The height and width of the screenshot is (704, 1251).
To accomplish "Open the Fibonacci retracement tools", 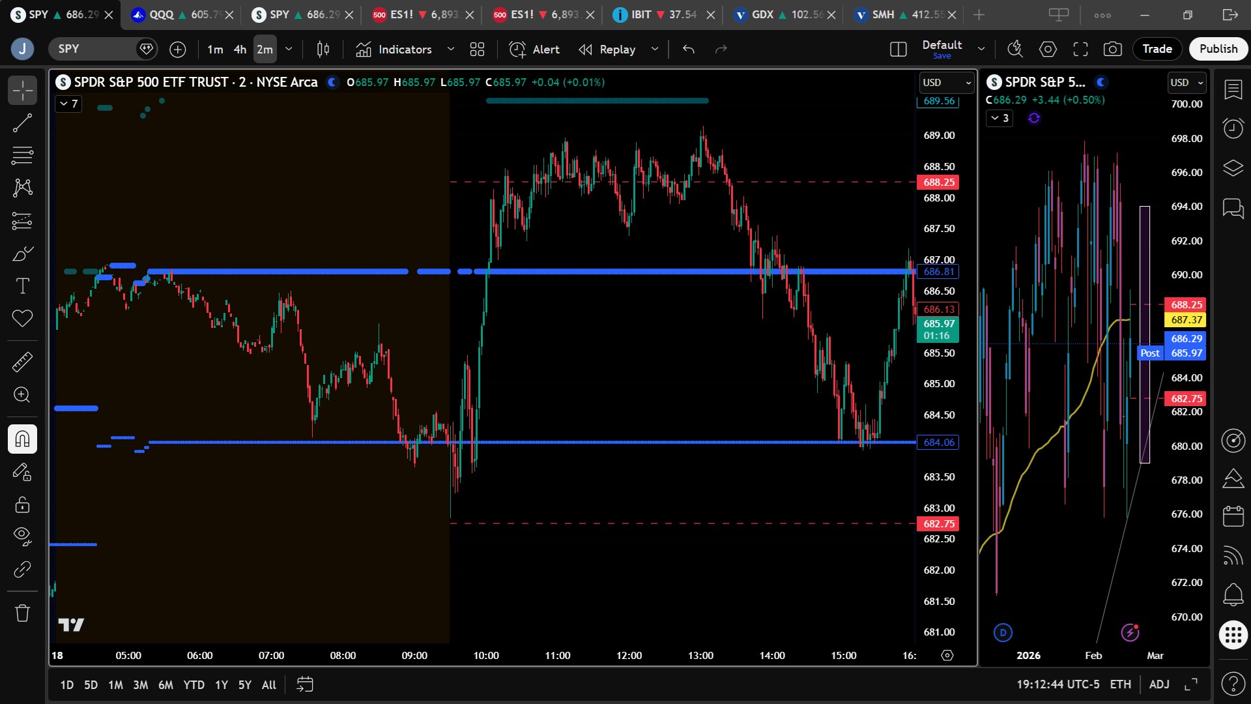I will pyautogui.click(x=22, y=156).
